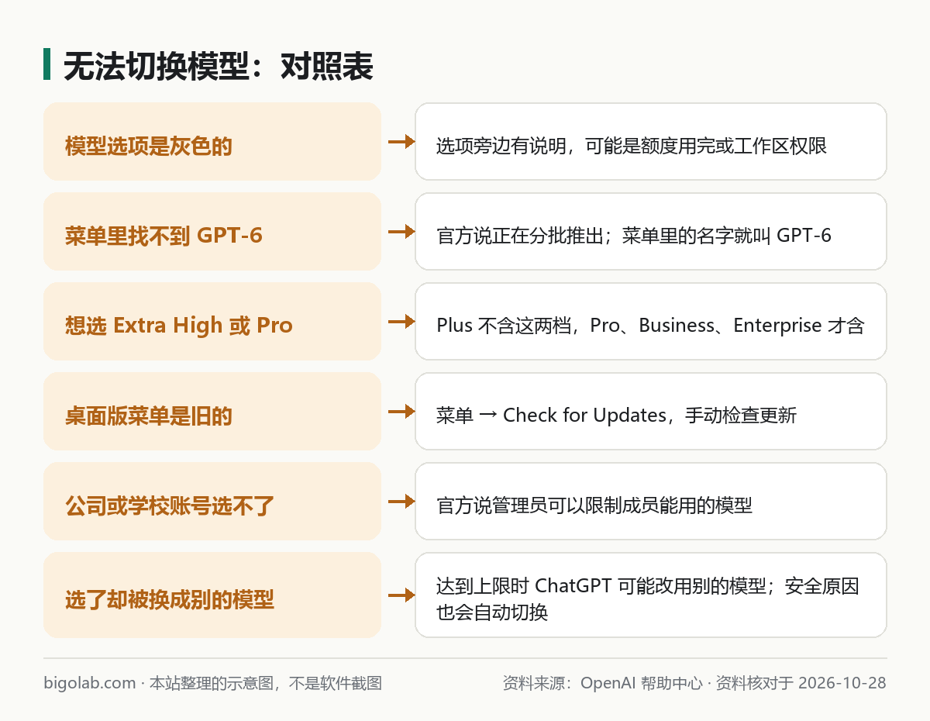Click the footer text "bigolab.com"
Image resolution: width=930 pixels, height=721 pixels.
90,683
